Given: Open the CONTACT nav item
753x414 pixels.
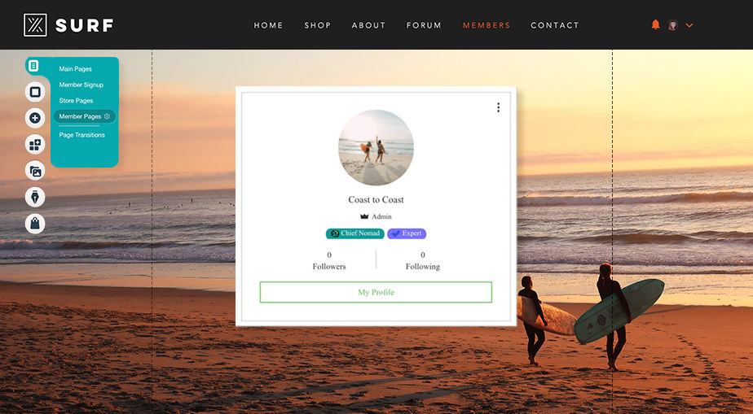Looking at the screenshot, I should pyautogui.click(x=555, y=25).
